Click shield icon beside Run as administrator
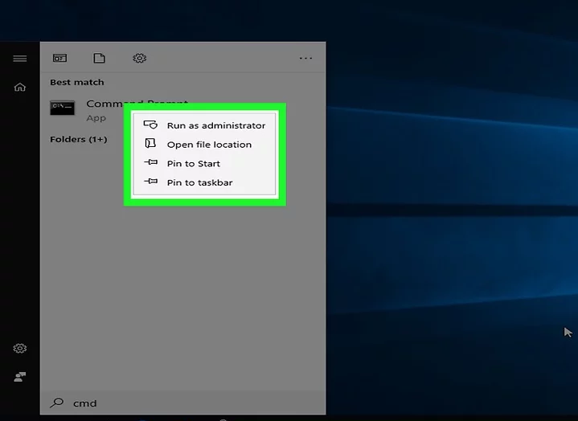578x421 pixels. [150, 125]
